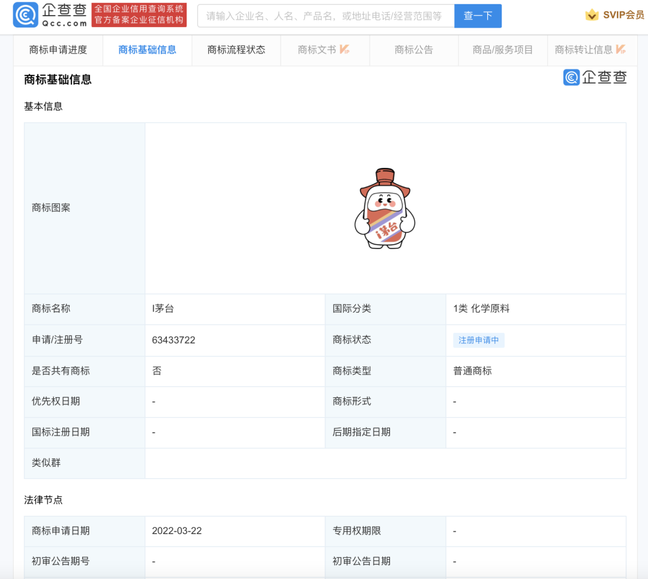The height and width of the screenshot is (579, 648).
Task: Go to the 商品/服务项目 tab
Action: (x=502, y=50)
